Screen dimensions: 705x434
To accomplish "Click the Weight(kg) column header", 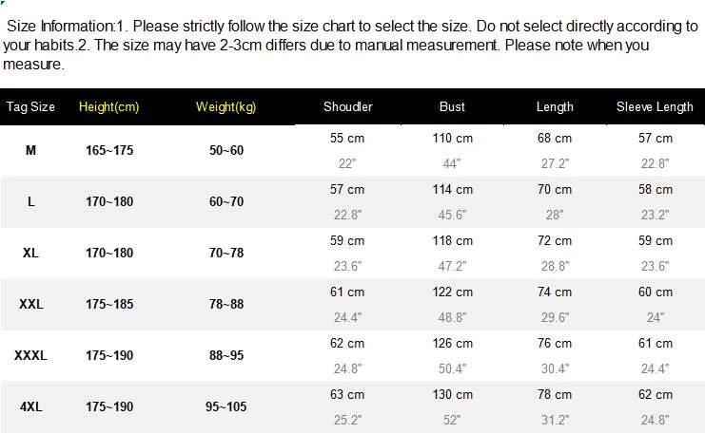I will pyautogui.click(x=226, y=106).
